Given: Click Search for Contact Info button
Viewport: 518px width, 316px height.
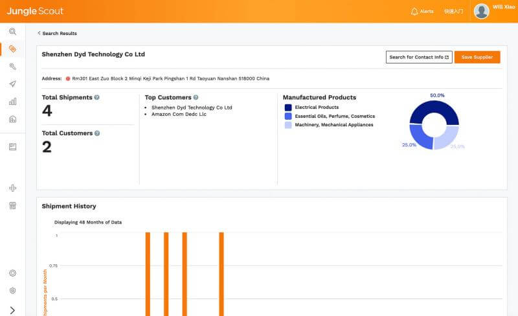Looking at the screenshot, I should point(419,57).
